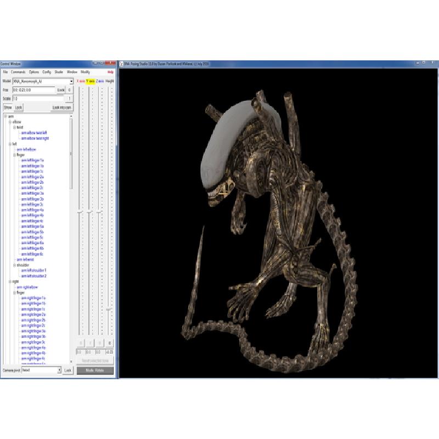This screenshot has height=439, width=439.
Task: Click the Height slider handle
Action: (109, 309)
